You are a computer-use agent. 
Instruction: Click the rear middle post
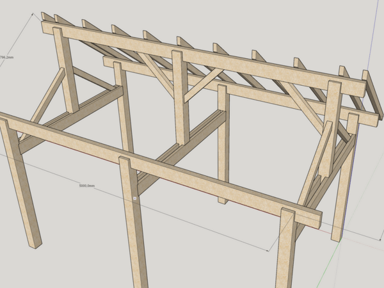pyautogui.click(x=223, y=147)
